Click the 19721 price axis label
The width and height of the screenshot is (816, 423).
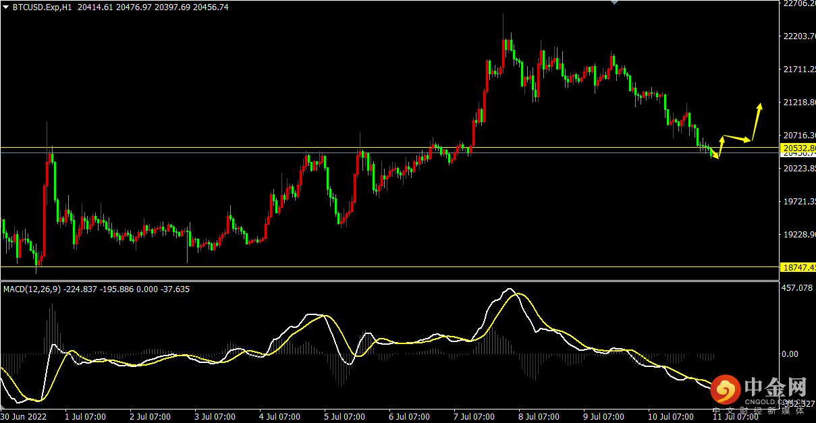[x=799, y=202]
